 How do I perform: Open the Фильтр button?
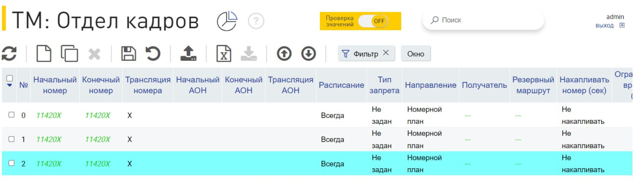367,54
